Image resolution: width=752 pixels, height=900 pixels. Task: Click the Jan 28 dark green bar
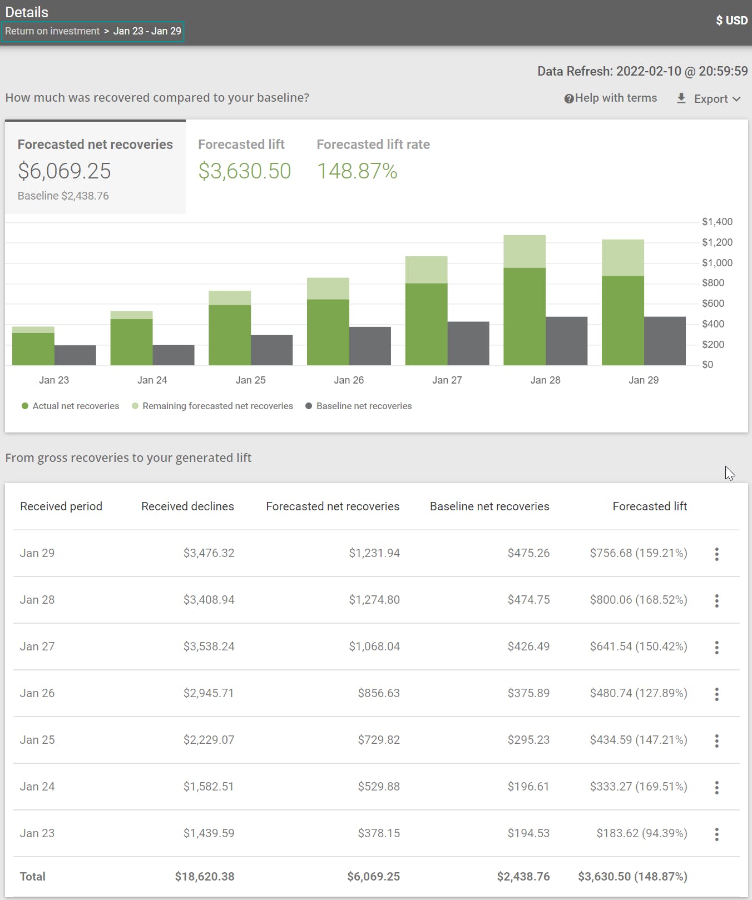click(524, 317)
